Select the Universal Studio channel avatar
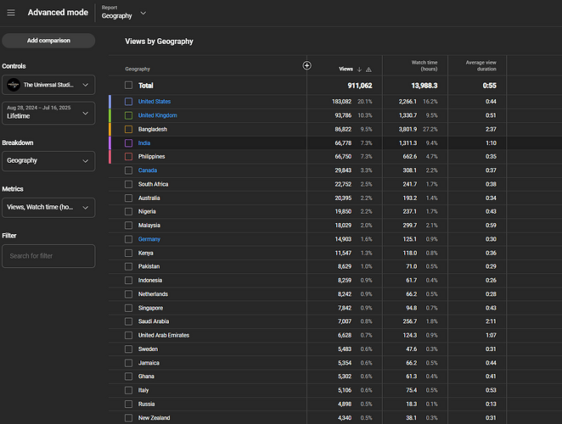 14,85
